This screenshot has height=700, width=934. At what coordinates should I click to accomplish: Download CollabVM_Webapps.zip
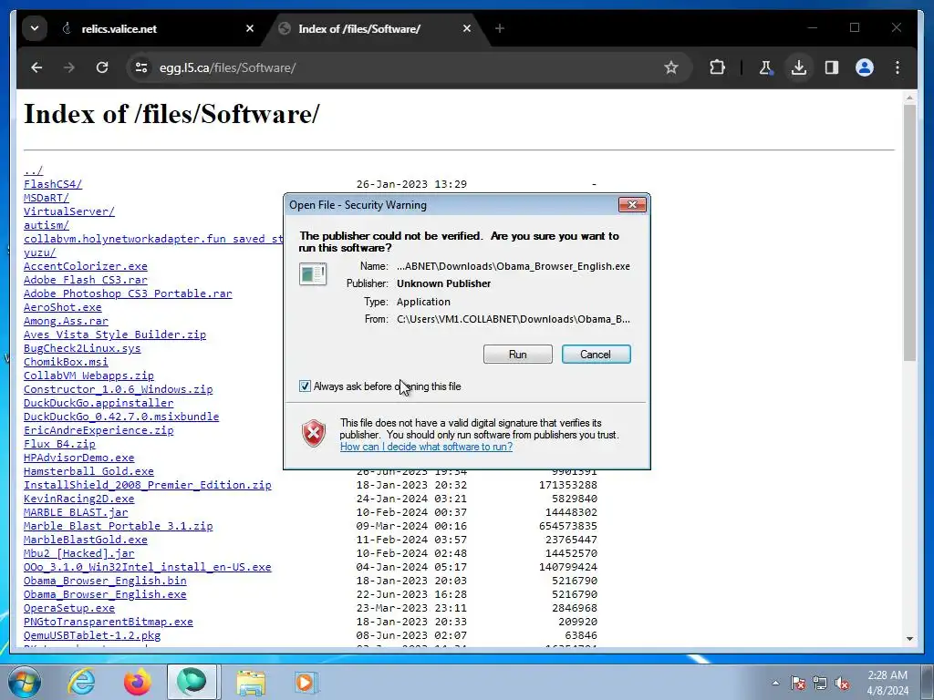click(88, 376)
